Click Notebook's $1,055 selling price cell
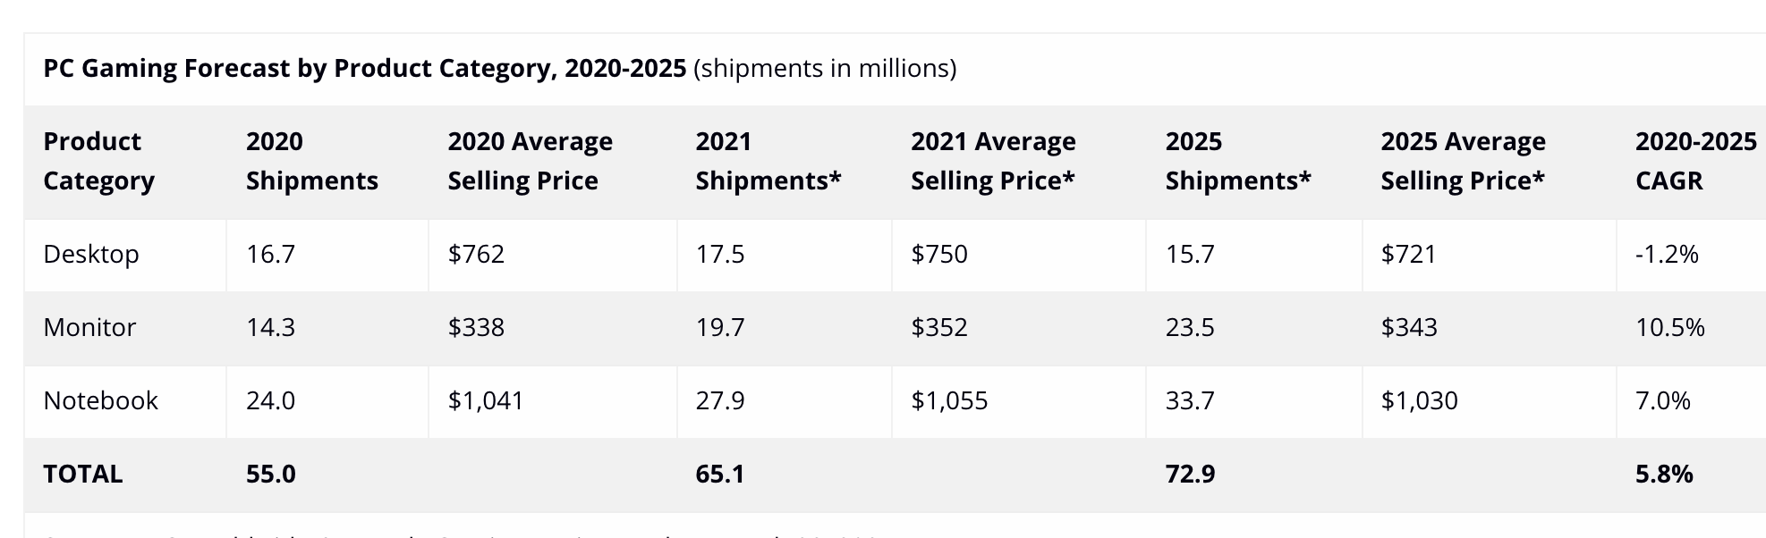Viewport: 1766px width, 538px height. [949, 401]
